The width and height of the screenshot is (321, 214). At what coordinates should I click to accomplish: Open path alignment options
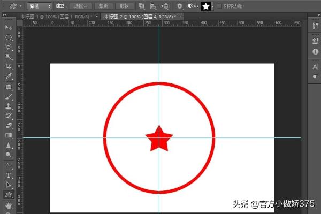coord(153,6)
